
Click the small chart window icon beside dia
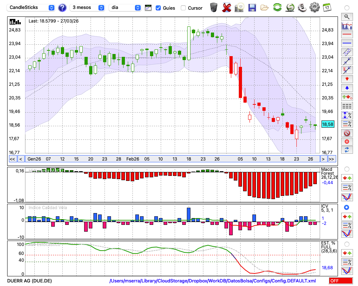pos(148,8)
